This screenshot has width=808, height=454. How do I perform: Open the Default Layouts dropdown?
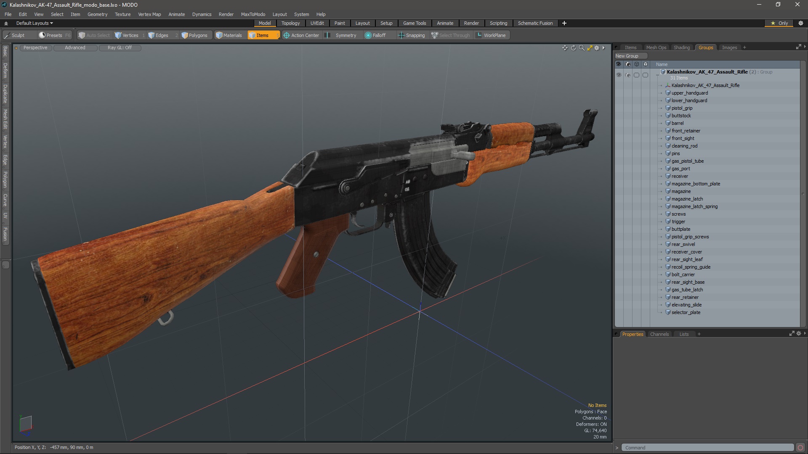[35, 23]
